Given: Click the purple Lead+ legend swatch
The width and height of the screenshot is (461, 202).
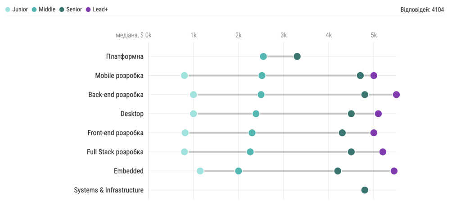Looking at the screenshot, I should point(88,9).
